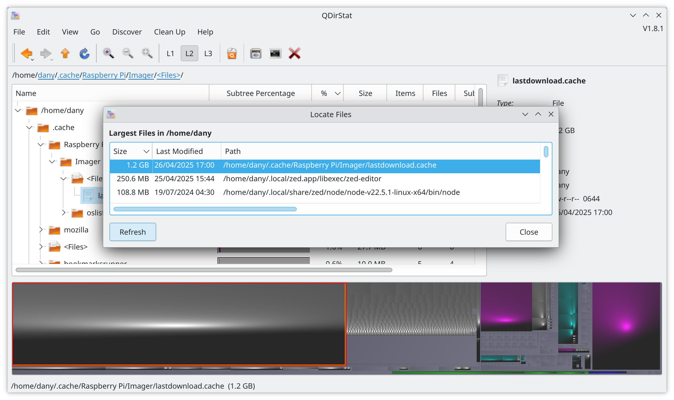The width and height of the screenshot is (674, 400).
Task: Open the View menu
Action: pyautogui.click(x=70, y=32)
